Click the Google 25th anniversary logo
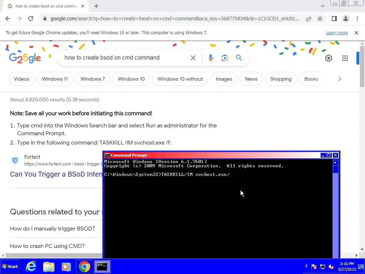 pos(25,58)
